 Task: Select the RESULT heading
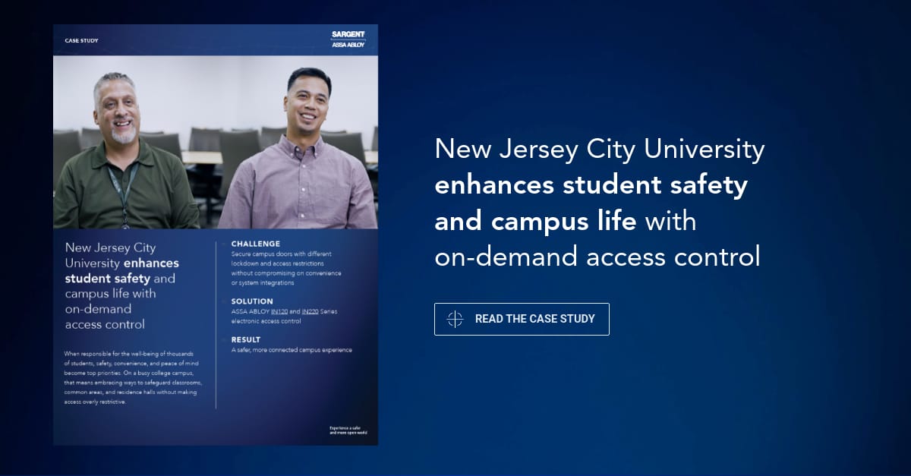click(x=246, y=339)
